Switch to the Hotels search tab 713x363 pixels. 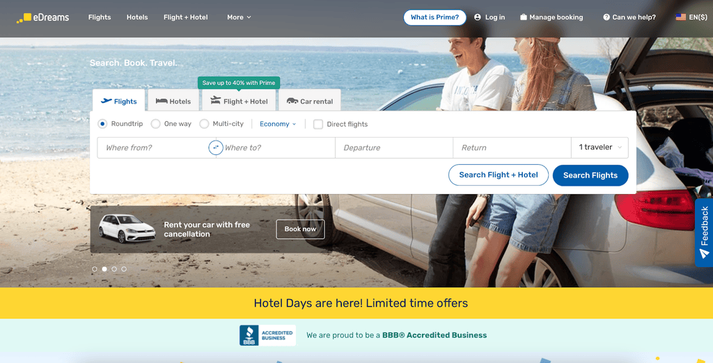pyautogui.click(x=173, y=101)
